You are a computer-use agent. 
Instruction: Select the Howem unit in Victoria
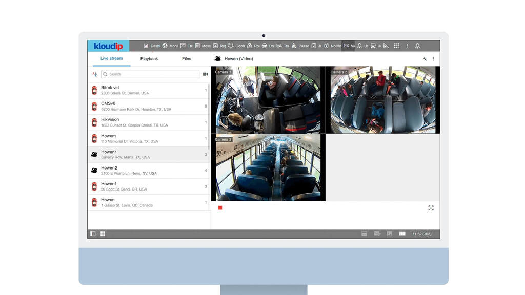pyautogui.click(x=149, y=138)
